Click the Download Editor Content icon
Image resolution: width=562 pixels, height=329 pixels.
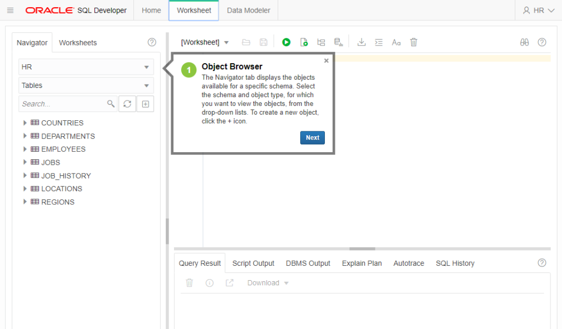[x=361, y=42]
